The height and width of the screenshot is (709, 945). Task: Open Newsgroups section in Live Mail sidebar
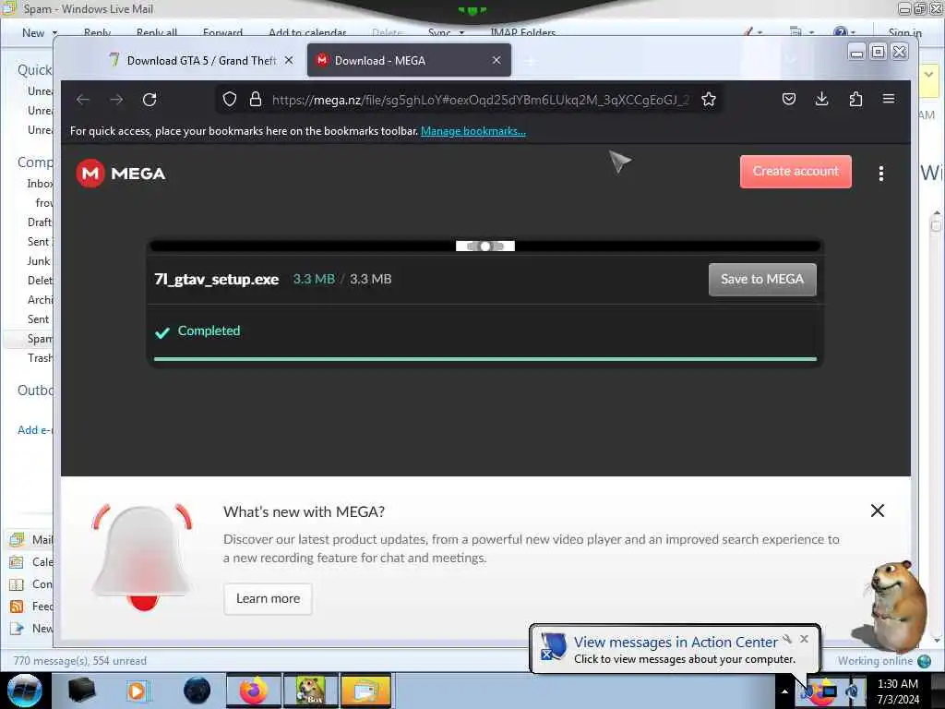pyautogui.click(x=31, y=629)
